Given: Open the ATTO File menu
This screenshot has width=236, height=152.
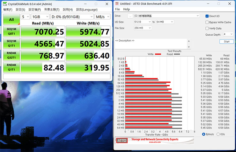Looking at the screenshot, I should click(118, 9).
